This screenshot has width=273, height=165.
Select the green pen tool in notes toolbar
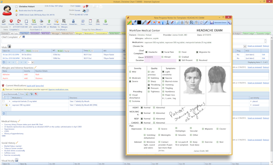tap(129, 22)
